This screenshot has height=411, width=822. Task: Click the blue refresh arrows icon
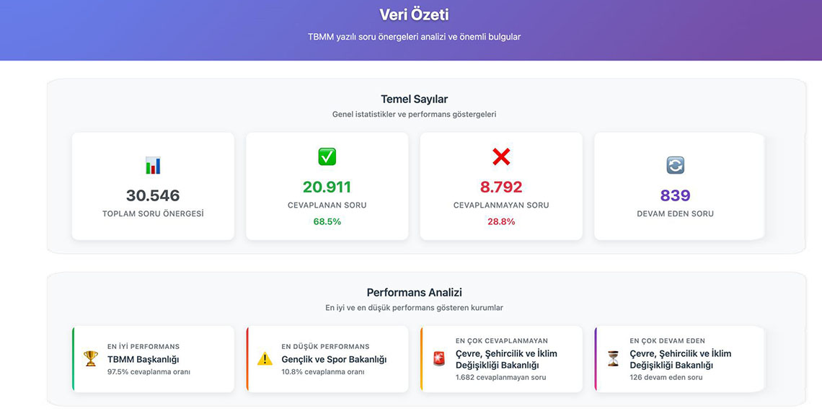pos(675,166)
